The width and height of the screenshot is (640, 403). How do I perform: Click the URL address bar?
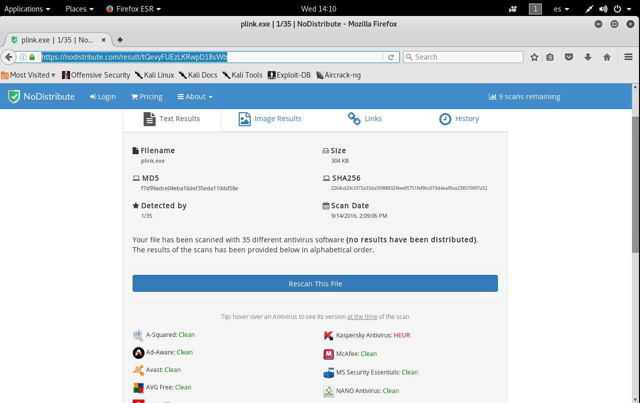[x=213, y=57]
